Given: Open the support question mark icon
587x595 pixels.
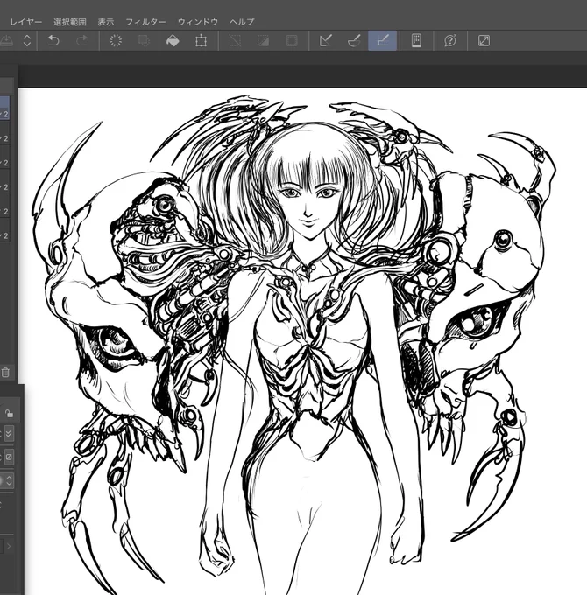Looking at the screenshot, I should pos(450,40).
